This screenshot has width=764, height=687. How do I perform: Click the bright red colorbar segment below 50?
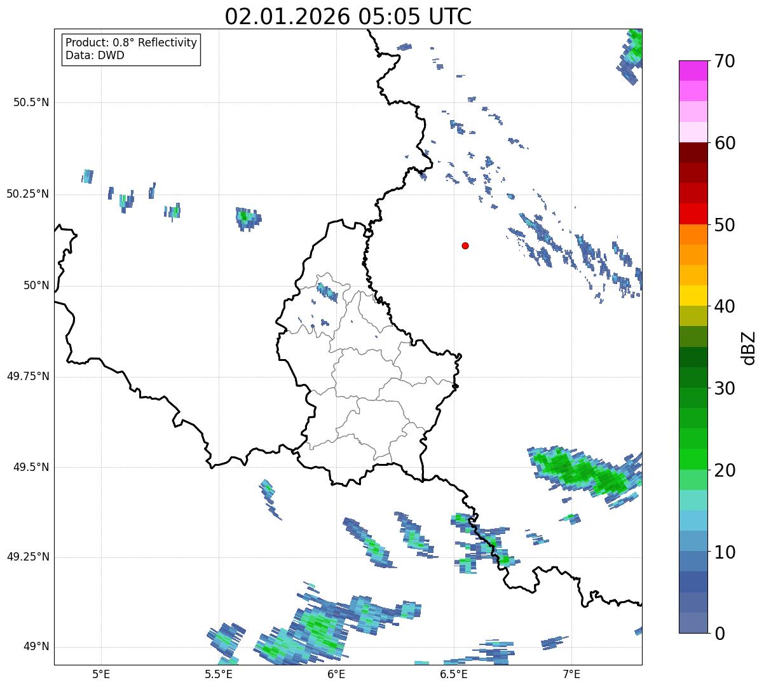[693, 214]
